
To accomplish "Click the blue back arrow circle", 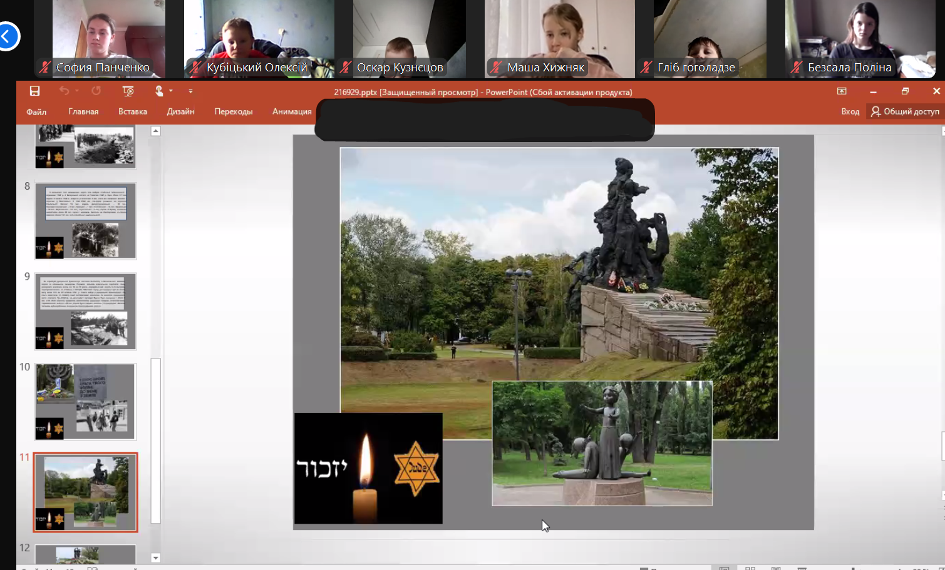I will 7,36.
